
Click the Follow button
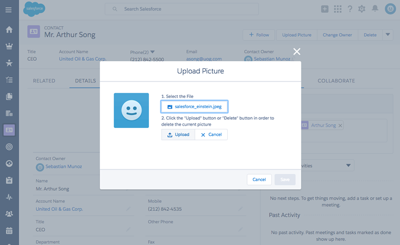[259, 35]
